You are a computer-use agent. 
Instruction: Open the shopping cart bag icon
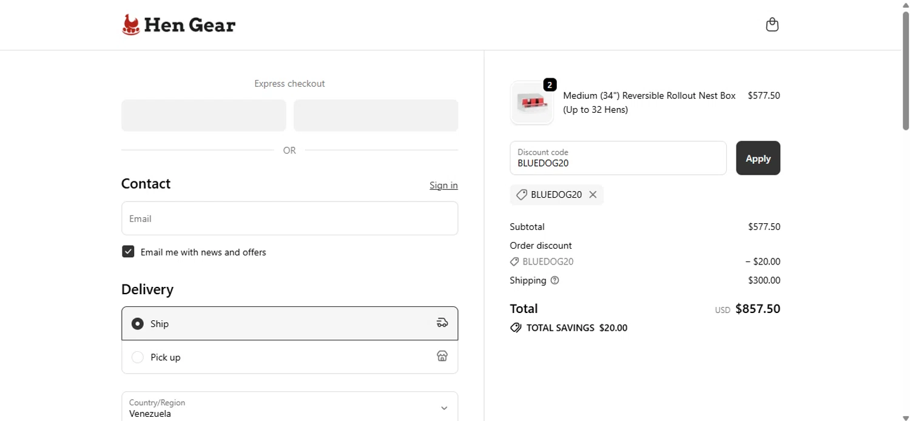click(x=772, y=25)
